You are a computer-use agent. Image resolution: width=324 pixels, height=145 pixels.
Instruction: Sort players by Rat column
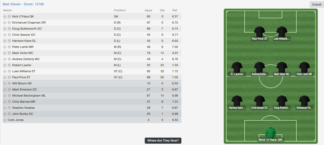[175, 10]
